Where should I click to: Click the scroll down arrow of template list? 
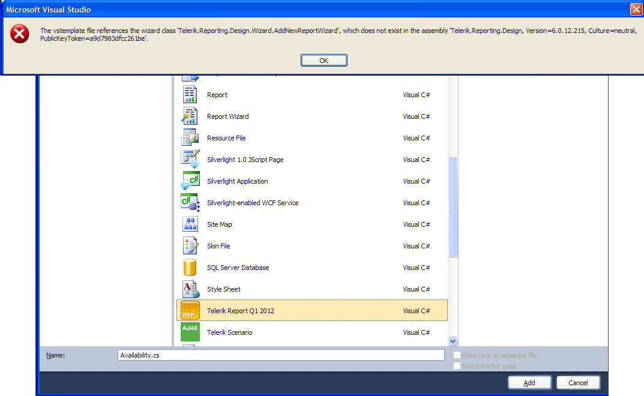pos(453,341)
